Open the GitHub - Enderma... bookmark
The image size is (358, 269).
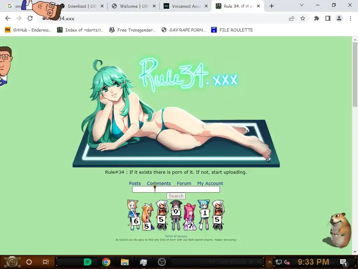(28, 30)
